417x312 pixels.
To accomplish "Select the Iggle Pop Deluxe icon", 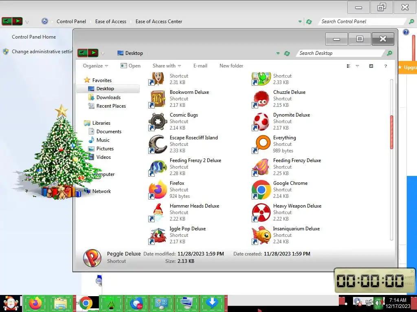I will [x=158, y=236].
